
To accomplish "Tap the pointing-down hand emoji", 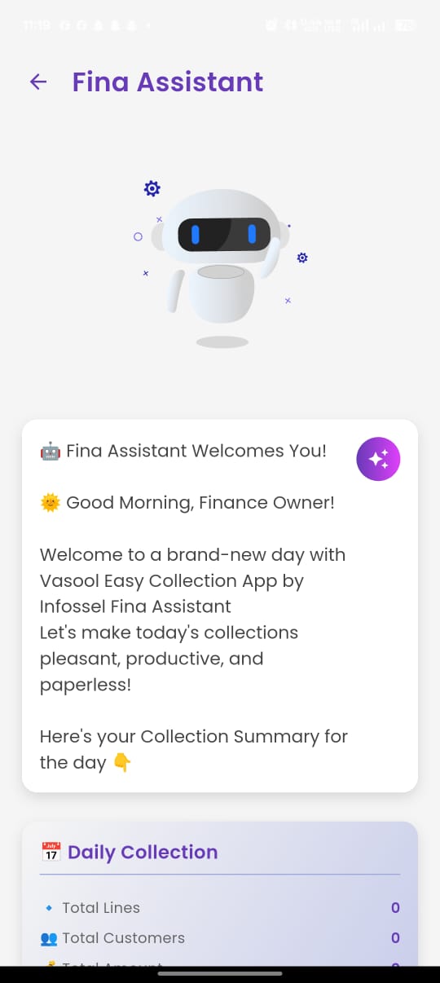I will point(121,763).
